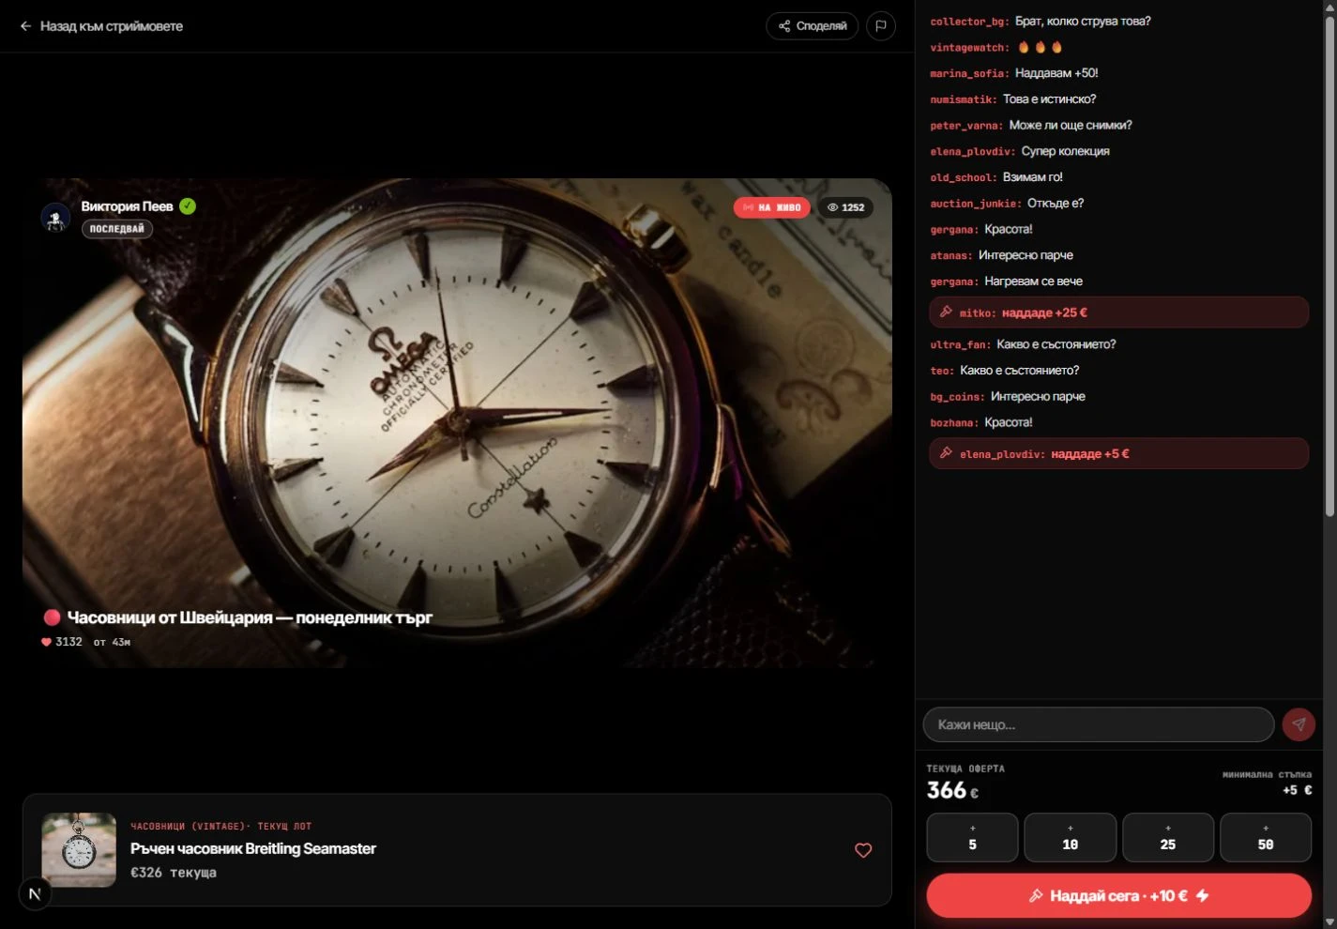Click the stream title 'Часовници от Швейцария'
The width and height of the screenshot is (1337, 929).
(x=250, y=617)
